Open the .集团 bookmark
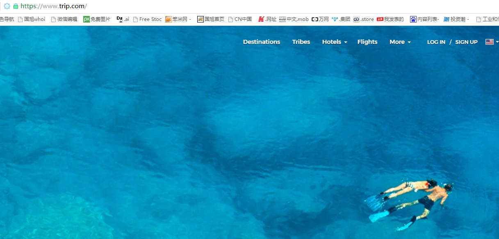The height and width of the screenshot is (239, 499). coord(341,19)
